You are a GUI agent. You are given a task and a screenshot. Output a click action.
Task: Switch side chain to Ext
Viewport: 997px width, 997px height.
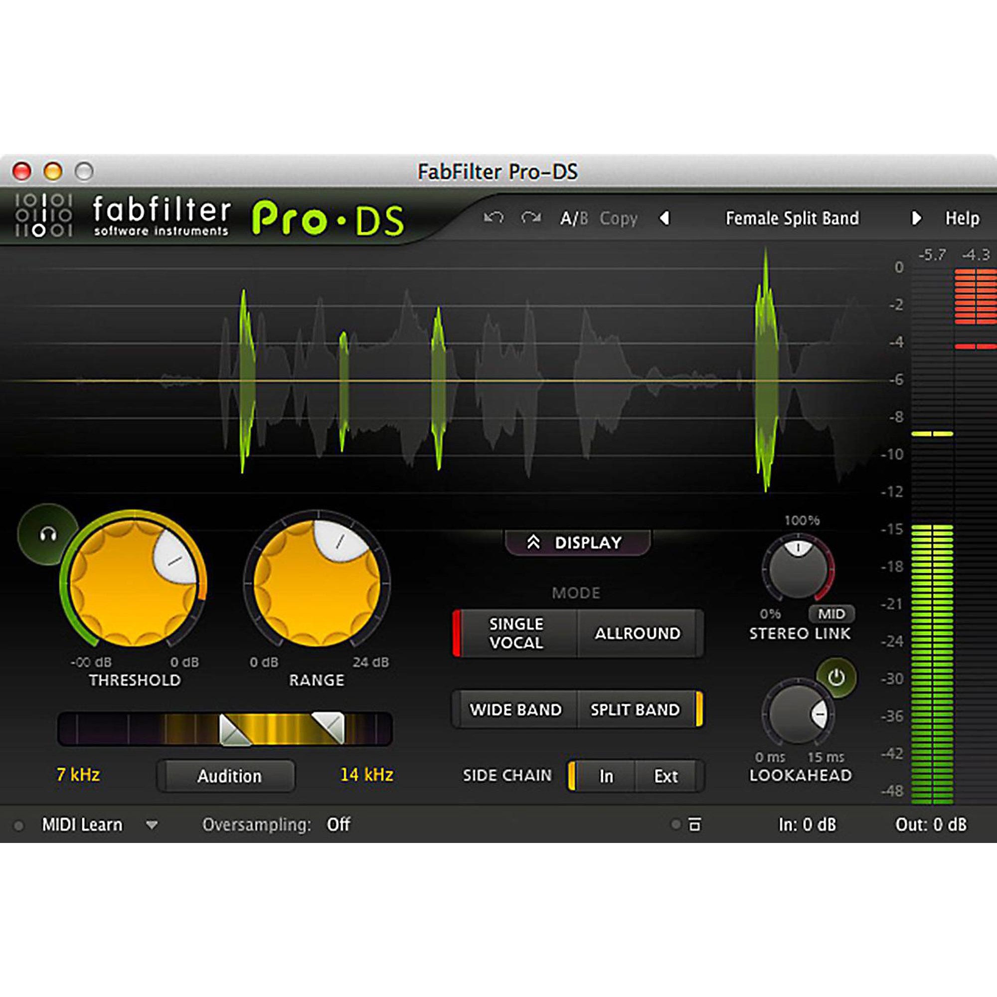click(666, 776)
